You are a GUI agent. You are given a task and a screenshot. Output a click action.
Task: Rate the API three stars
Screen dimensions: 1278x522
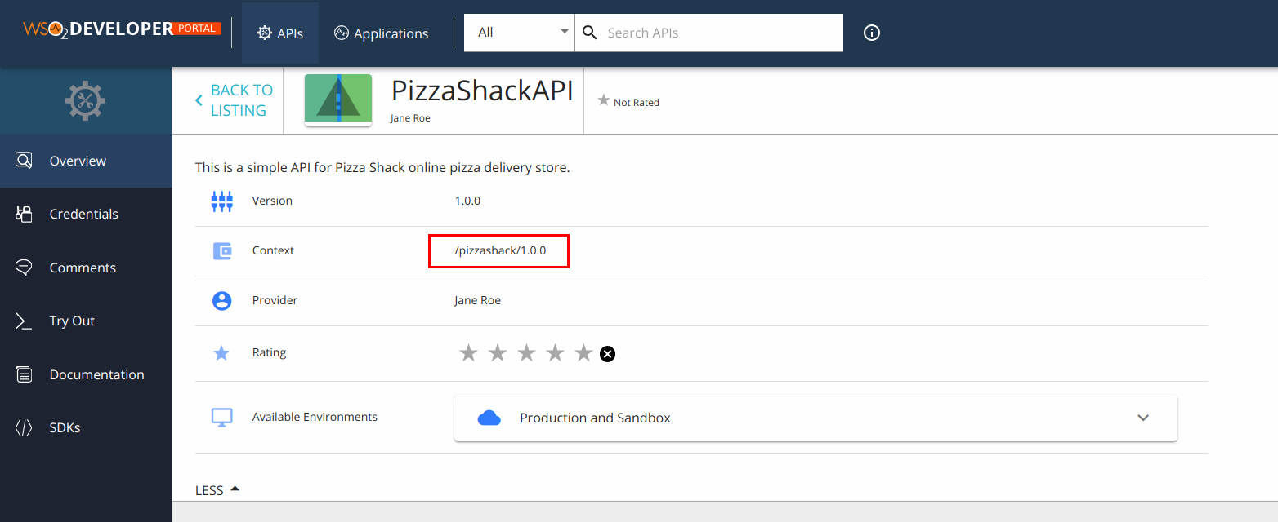click(526, 353)
